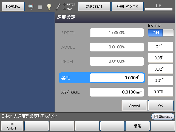Confirm settings with OK button
The height and width of the screenshot is (132, 176).
click(x=161, y=106)
